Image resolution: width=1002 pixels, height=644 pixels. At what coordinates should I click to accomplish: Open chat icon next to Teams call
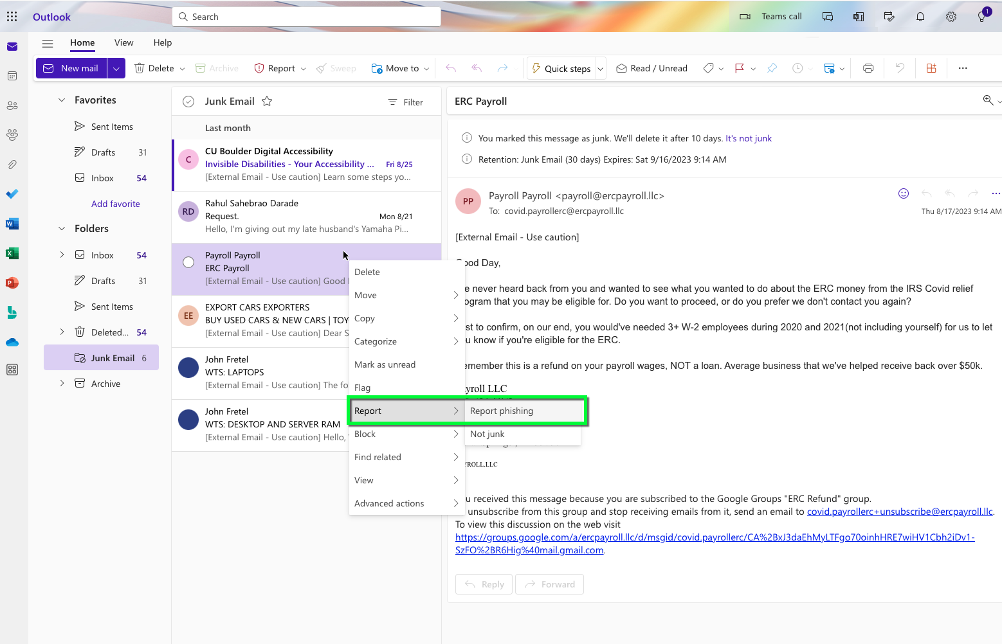click(x=828, y=17)
